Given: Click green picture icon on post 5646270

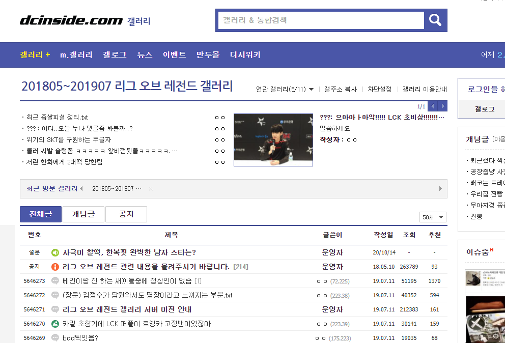Looking at the screenshot, I should pos(55,324).
